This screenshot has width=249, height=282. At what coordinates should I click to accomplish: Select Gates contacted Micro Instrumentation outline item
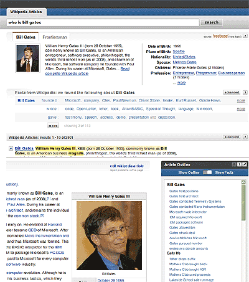tap(197, 207)
